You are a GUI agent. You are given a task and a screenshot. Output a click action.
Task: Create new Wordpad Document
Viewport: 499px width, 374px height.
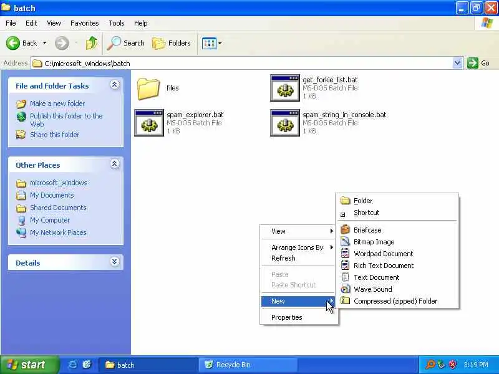(397, 254)
